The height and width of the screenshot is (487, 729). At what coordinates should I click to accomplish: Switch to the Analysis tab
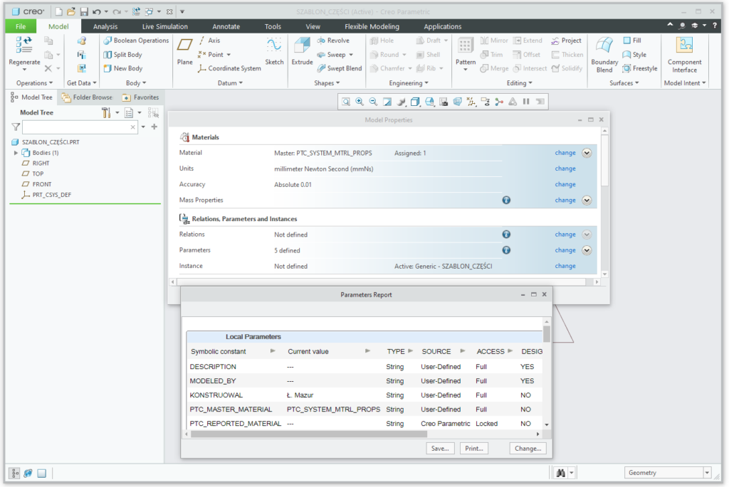[x=105, y=26]
